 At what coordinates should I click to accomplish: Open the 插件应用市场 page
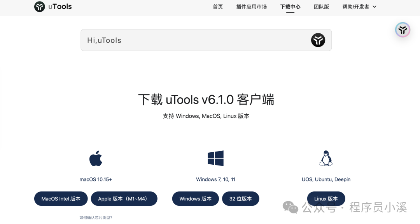252,7
